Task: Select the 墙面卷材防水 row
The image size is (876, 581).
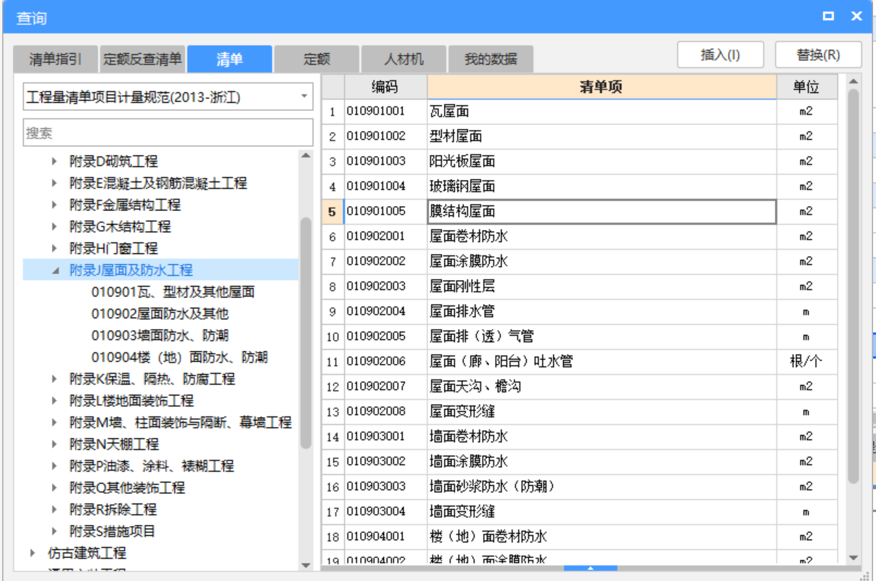Action: pos(579,437)
